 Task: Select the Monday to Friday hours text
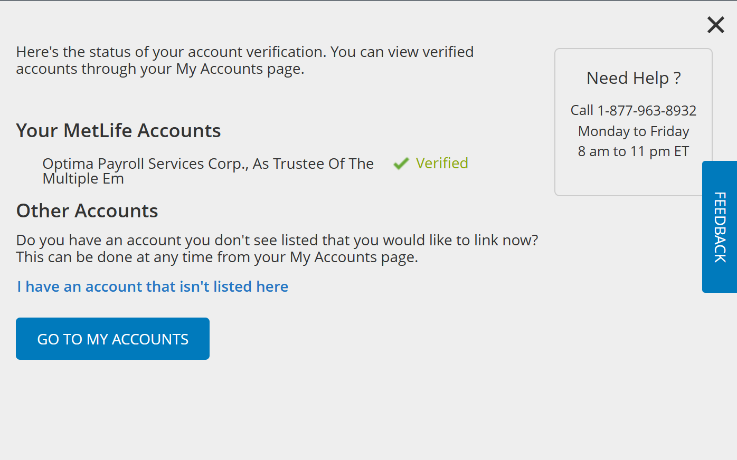pos(633,131)
